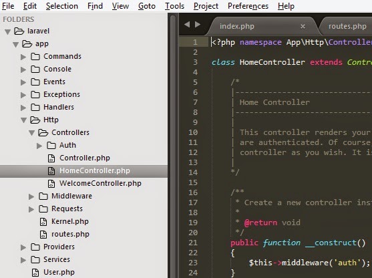
Task: Click the Middleware folder icon
Action: tap(43, 196)
